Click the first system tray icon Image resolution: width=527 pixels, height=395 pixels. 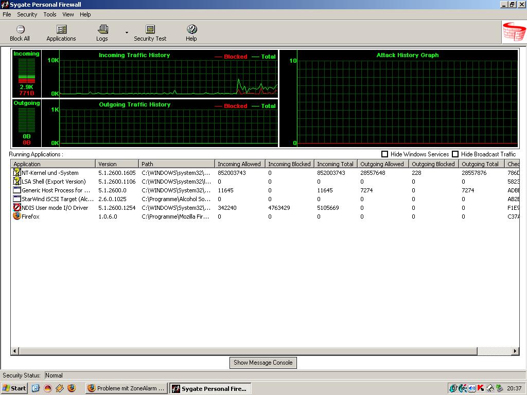453,388
